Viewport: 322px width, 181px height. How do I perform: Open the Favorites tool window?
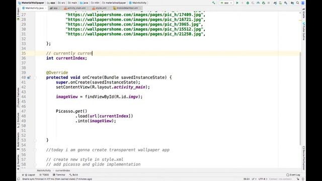(18, 162)
